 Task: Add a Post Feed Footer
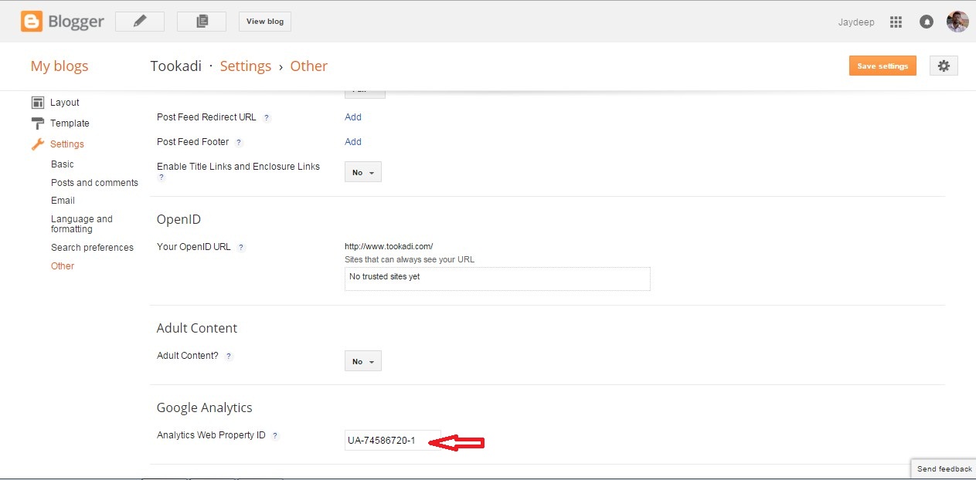click(353, 142)
